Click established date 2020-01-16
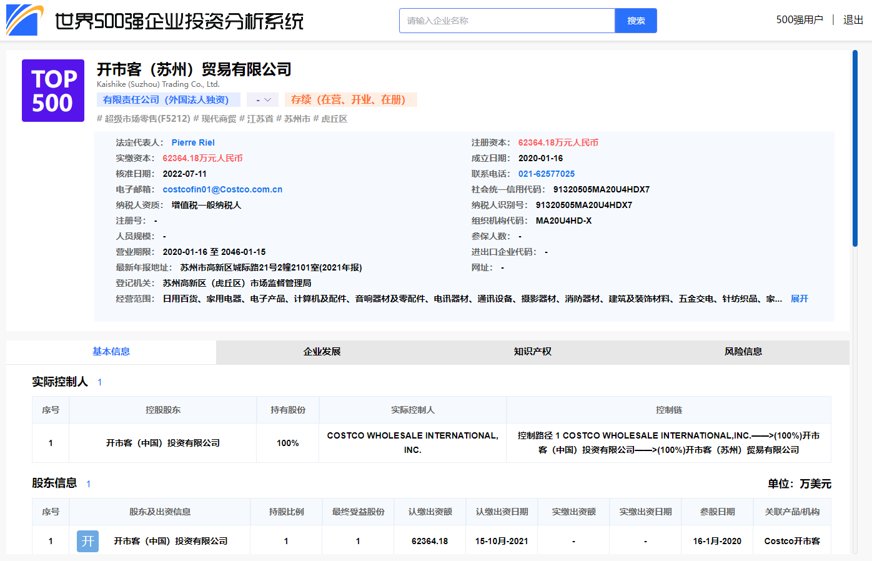 (540, 158)
